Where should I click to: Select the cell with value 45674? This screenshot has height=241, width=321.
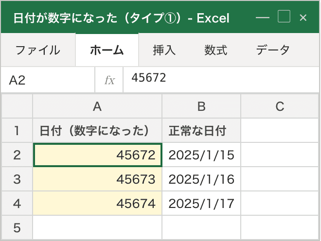pos(97,203)
